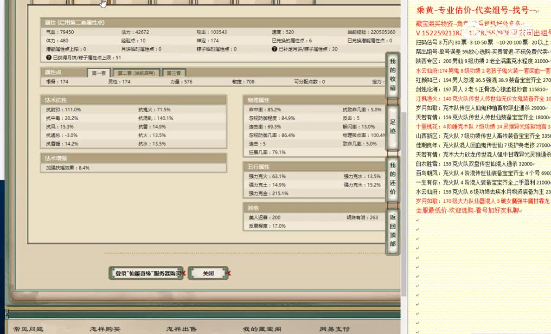Click help icon beside 已补足月饼/粽子属性点
The height and width of the screenshot is (334, 551).
275,49
